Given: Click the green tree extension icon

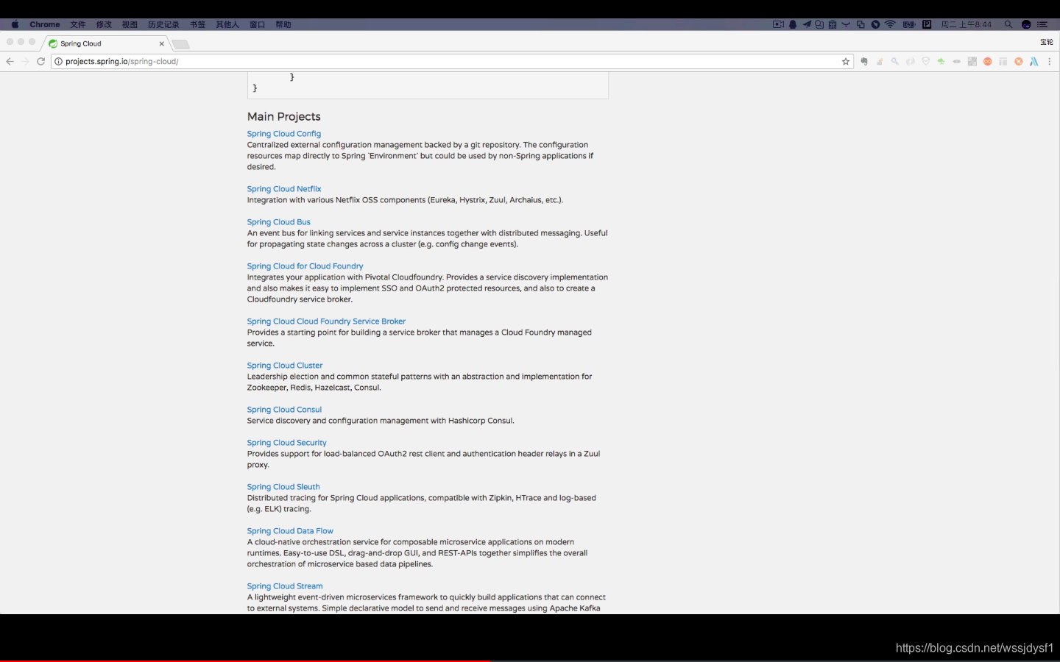Looking at the screenshot, I should click(x=941, y=62).
